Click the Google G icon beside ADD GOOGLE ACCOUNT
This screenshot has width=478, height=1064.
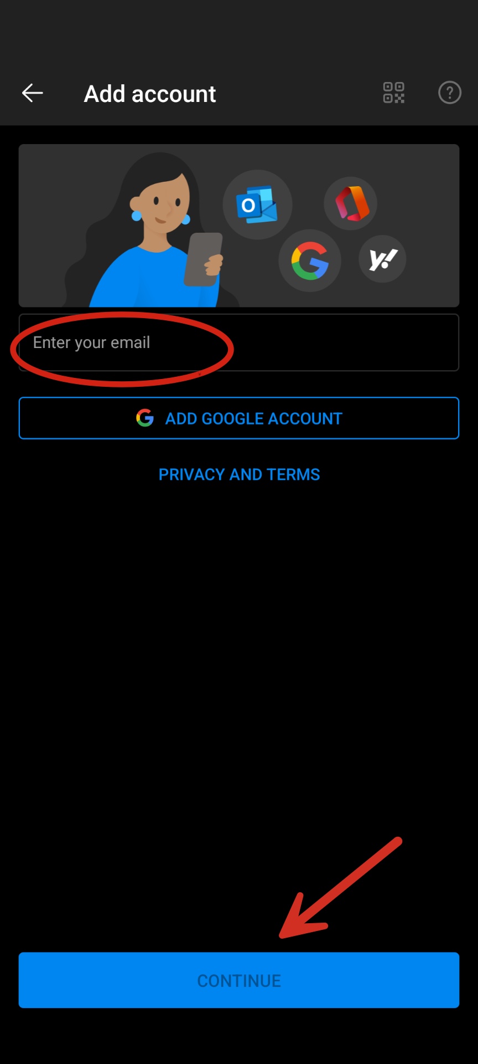click(145, 418)
